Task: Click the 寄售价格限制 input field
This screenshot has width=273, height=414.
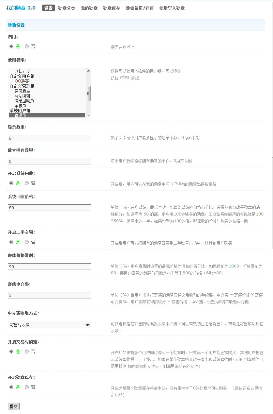Action: point(50,267)
